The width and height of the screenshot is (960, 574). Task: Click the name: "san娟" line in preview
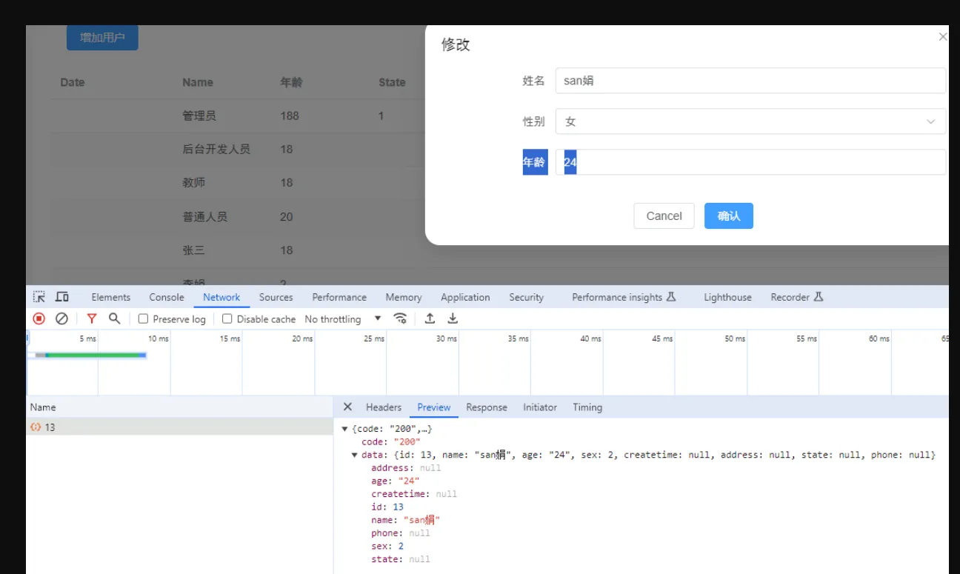406,520
